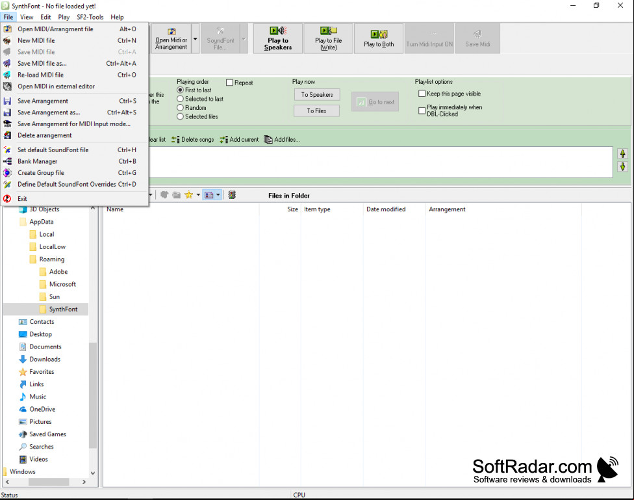
Task: Click the traffic light icon in folder toolbar
Action: [x=232, y=195]
